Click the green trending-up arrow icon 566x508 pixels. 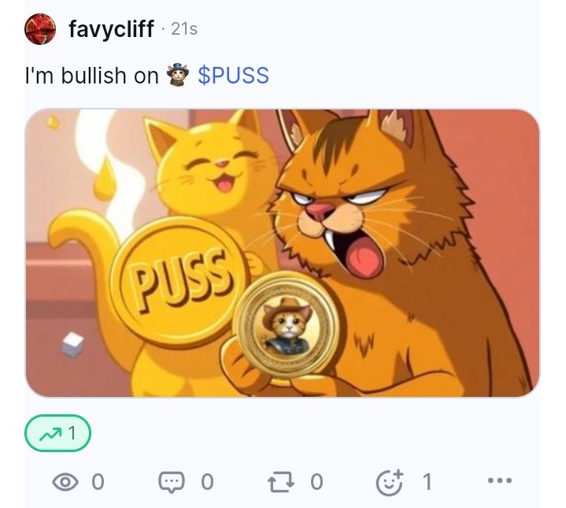pyautogui.click(x=51, y=434)
